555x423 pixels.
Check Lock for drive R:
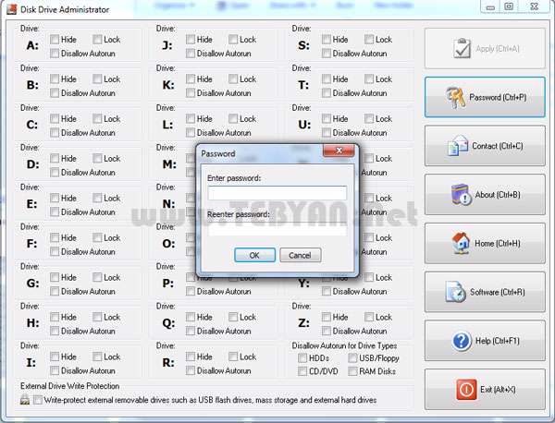(233, 357)
